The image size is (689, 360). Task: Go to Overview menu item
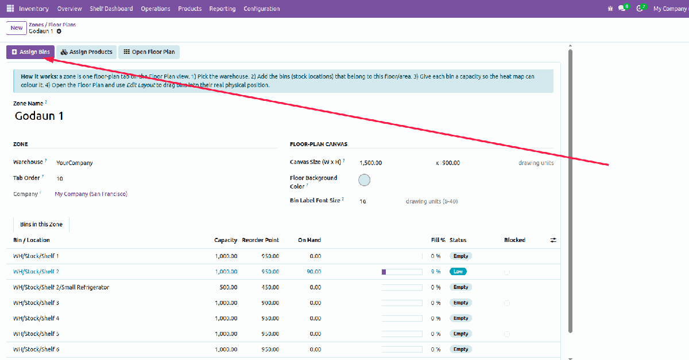[69, 9]
